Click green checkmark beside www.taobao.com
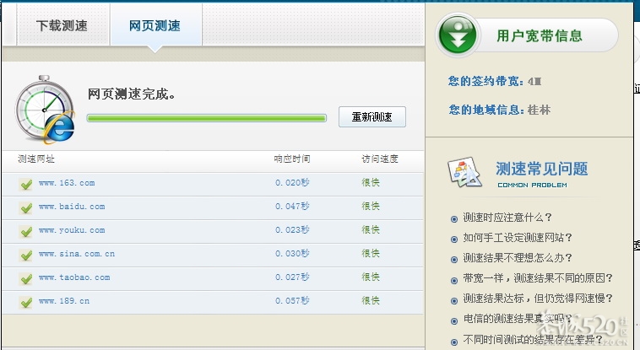Image resolution: width=640 pixels, height=350 pixels. [26, 278]
